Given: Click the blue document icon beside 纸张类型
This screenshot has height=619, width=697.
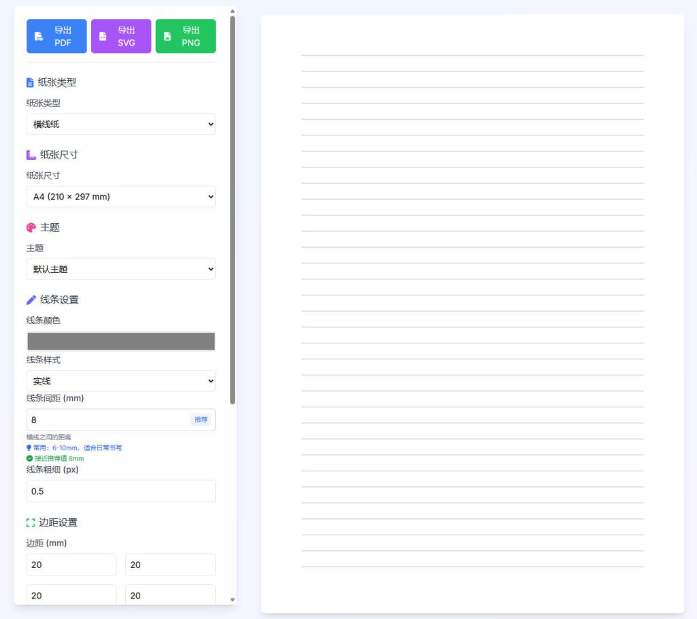Looking at the screenshot, I should [30, 82].
